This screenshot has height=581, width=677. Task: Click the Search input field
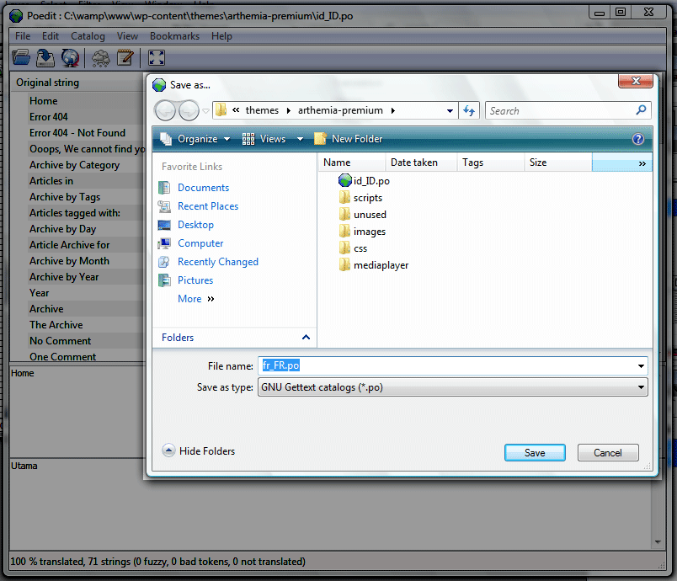[x=560, y=110]
